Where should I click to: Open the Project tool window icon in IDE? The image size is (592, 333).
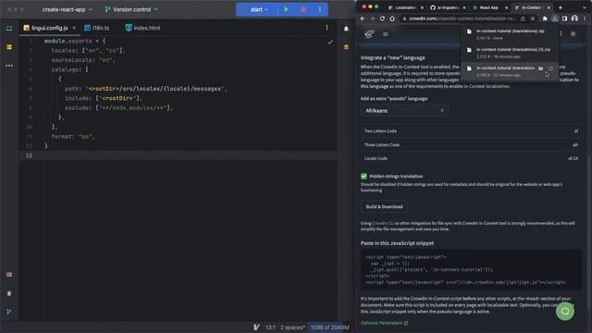point(9,29)
